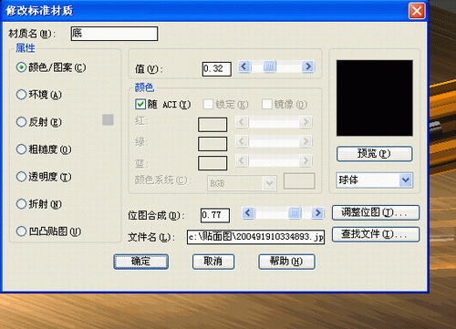The height and width of the screenshot is (329, 456).
Task: Click the 文件名 path input field
Action: [x=255, y=237]
